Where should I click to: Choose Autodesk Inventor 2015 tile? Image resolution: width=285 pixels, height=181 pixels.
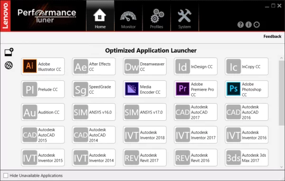point(43,158)
